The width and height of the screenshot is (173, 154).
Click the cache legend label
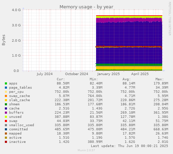14,108
